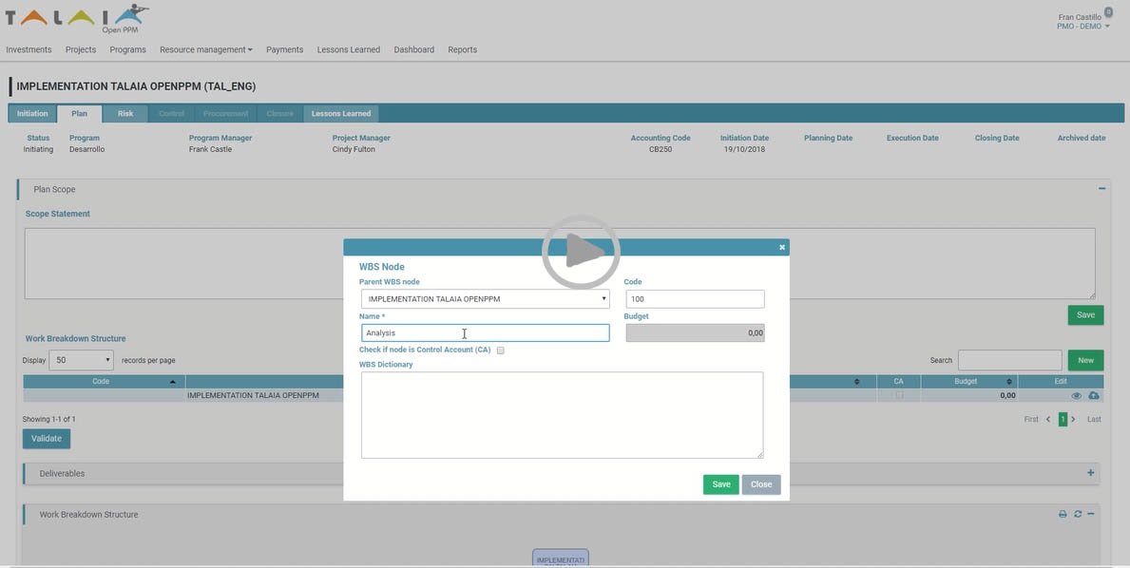Open the Reports menu item
The width and height of the screenshot is (1130, 568).
point(462,49)
